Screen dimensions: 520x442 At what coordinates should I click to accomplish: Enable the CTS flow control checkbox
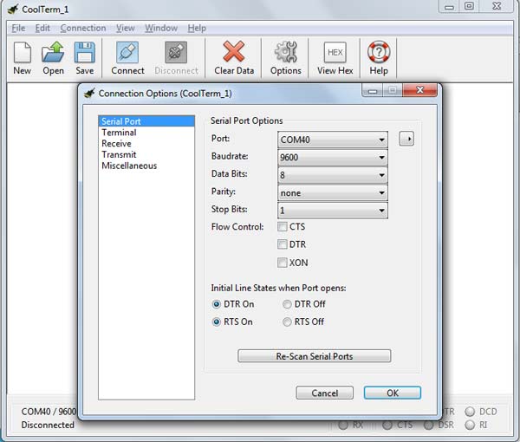(283, 227)
